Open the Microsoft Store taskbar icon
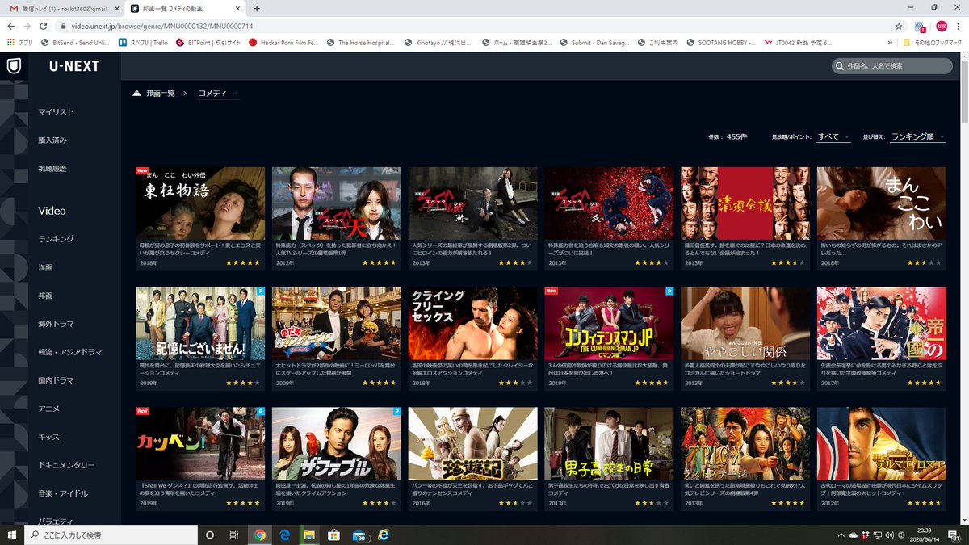The height and width of the screenshot is (545, 969). (333, 535)
